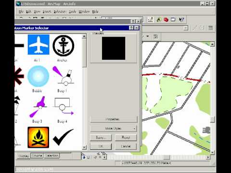Select the Buoy 3 marker symbol
The image size is (231, 173).
pyautogui.click(x=38, y=107)
